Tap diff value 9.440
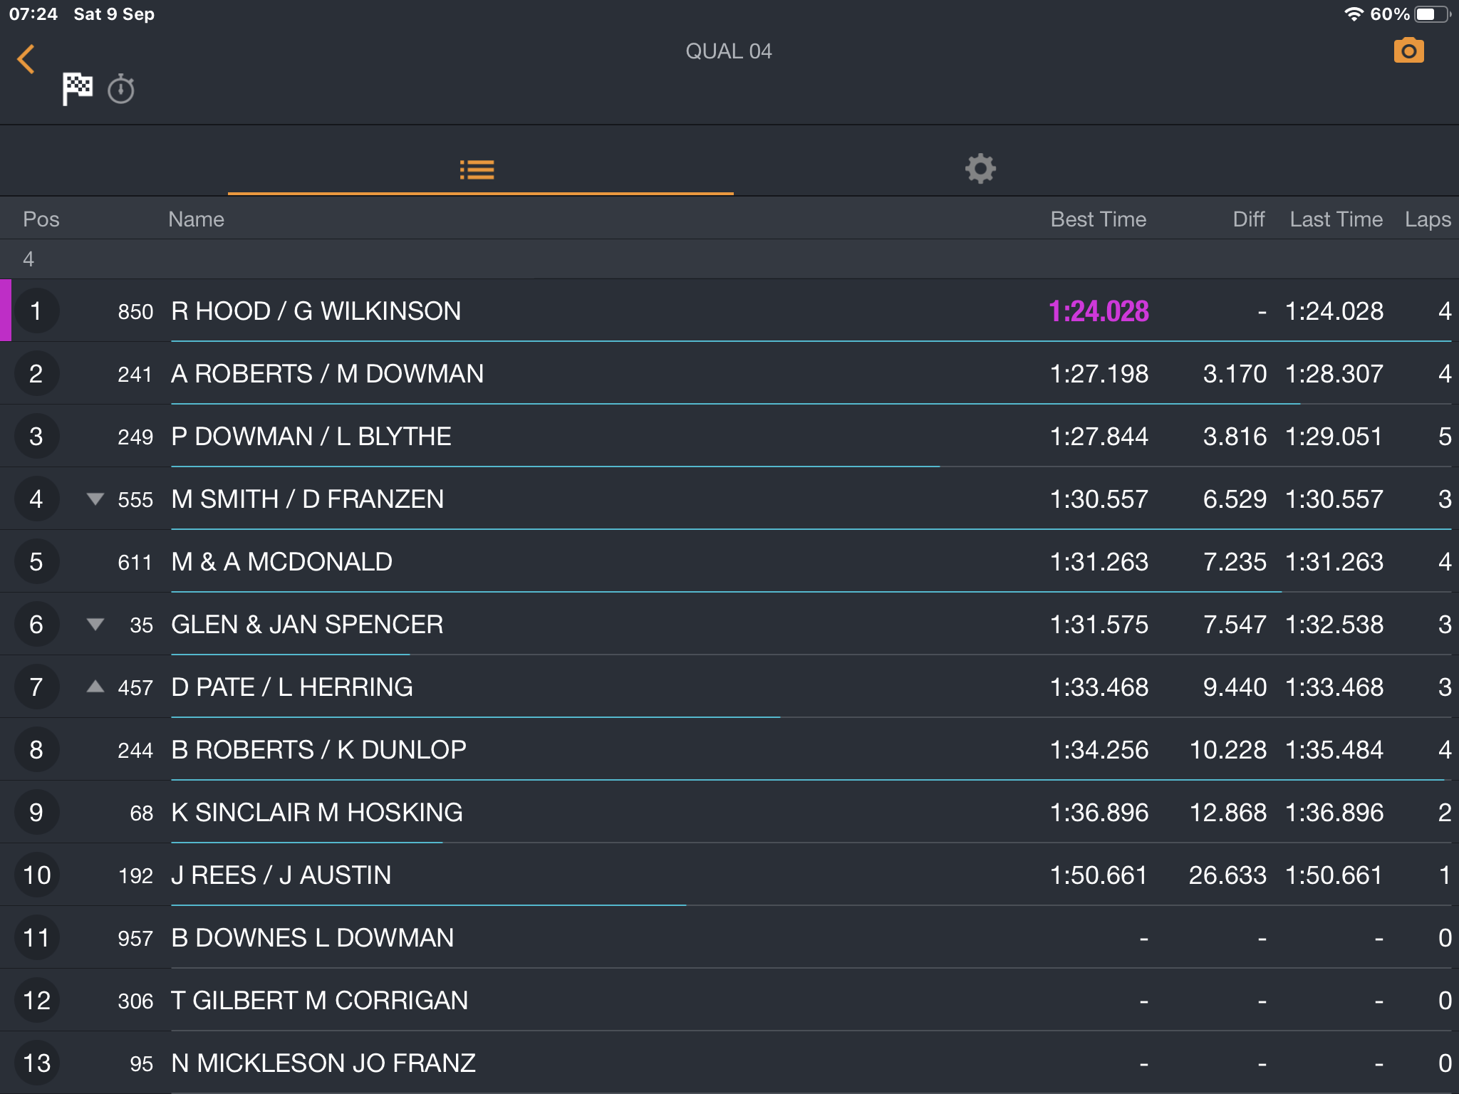This screenshot has height=1094, width=1459. click(x=1235, y=687)
